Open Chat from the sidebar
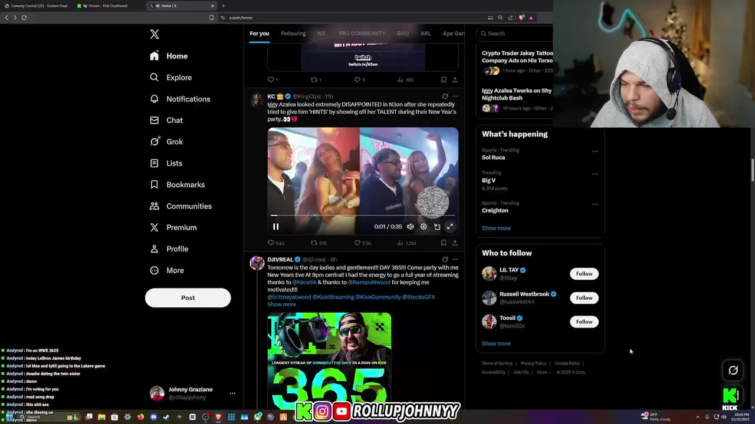Viewport: 755px width, 424px height. 166,120
